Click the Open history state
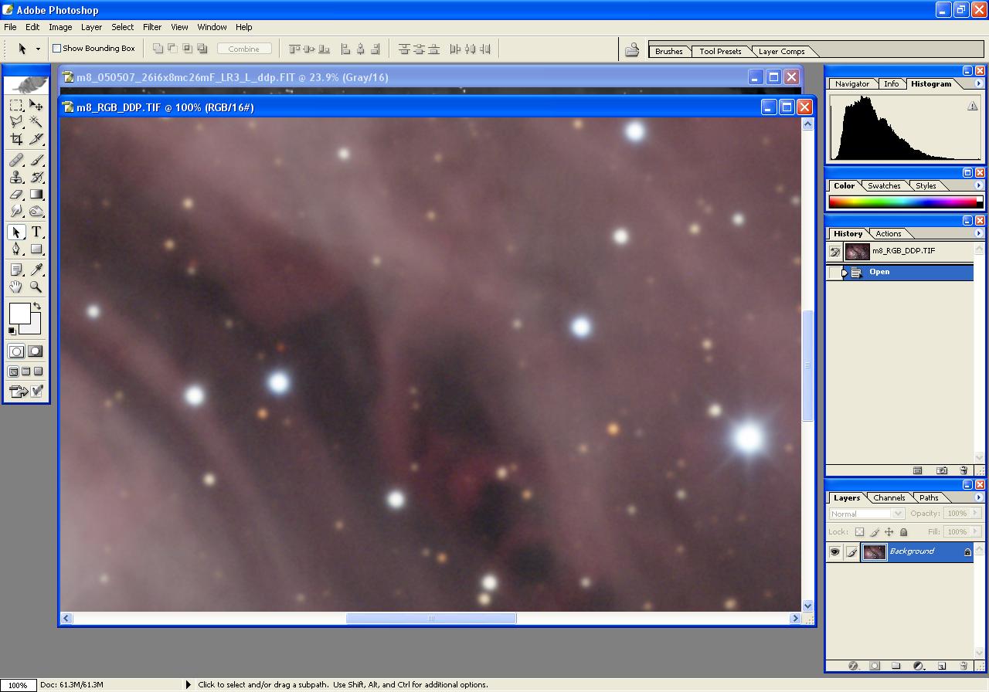The height and width of the screenshot is (692, 989). 879,272
